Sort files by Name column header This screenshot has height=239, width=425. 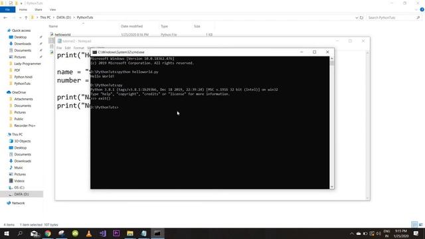click(53, 27)
